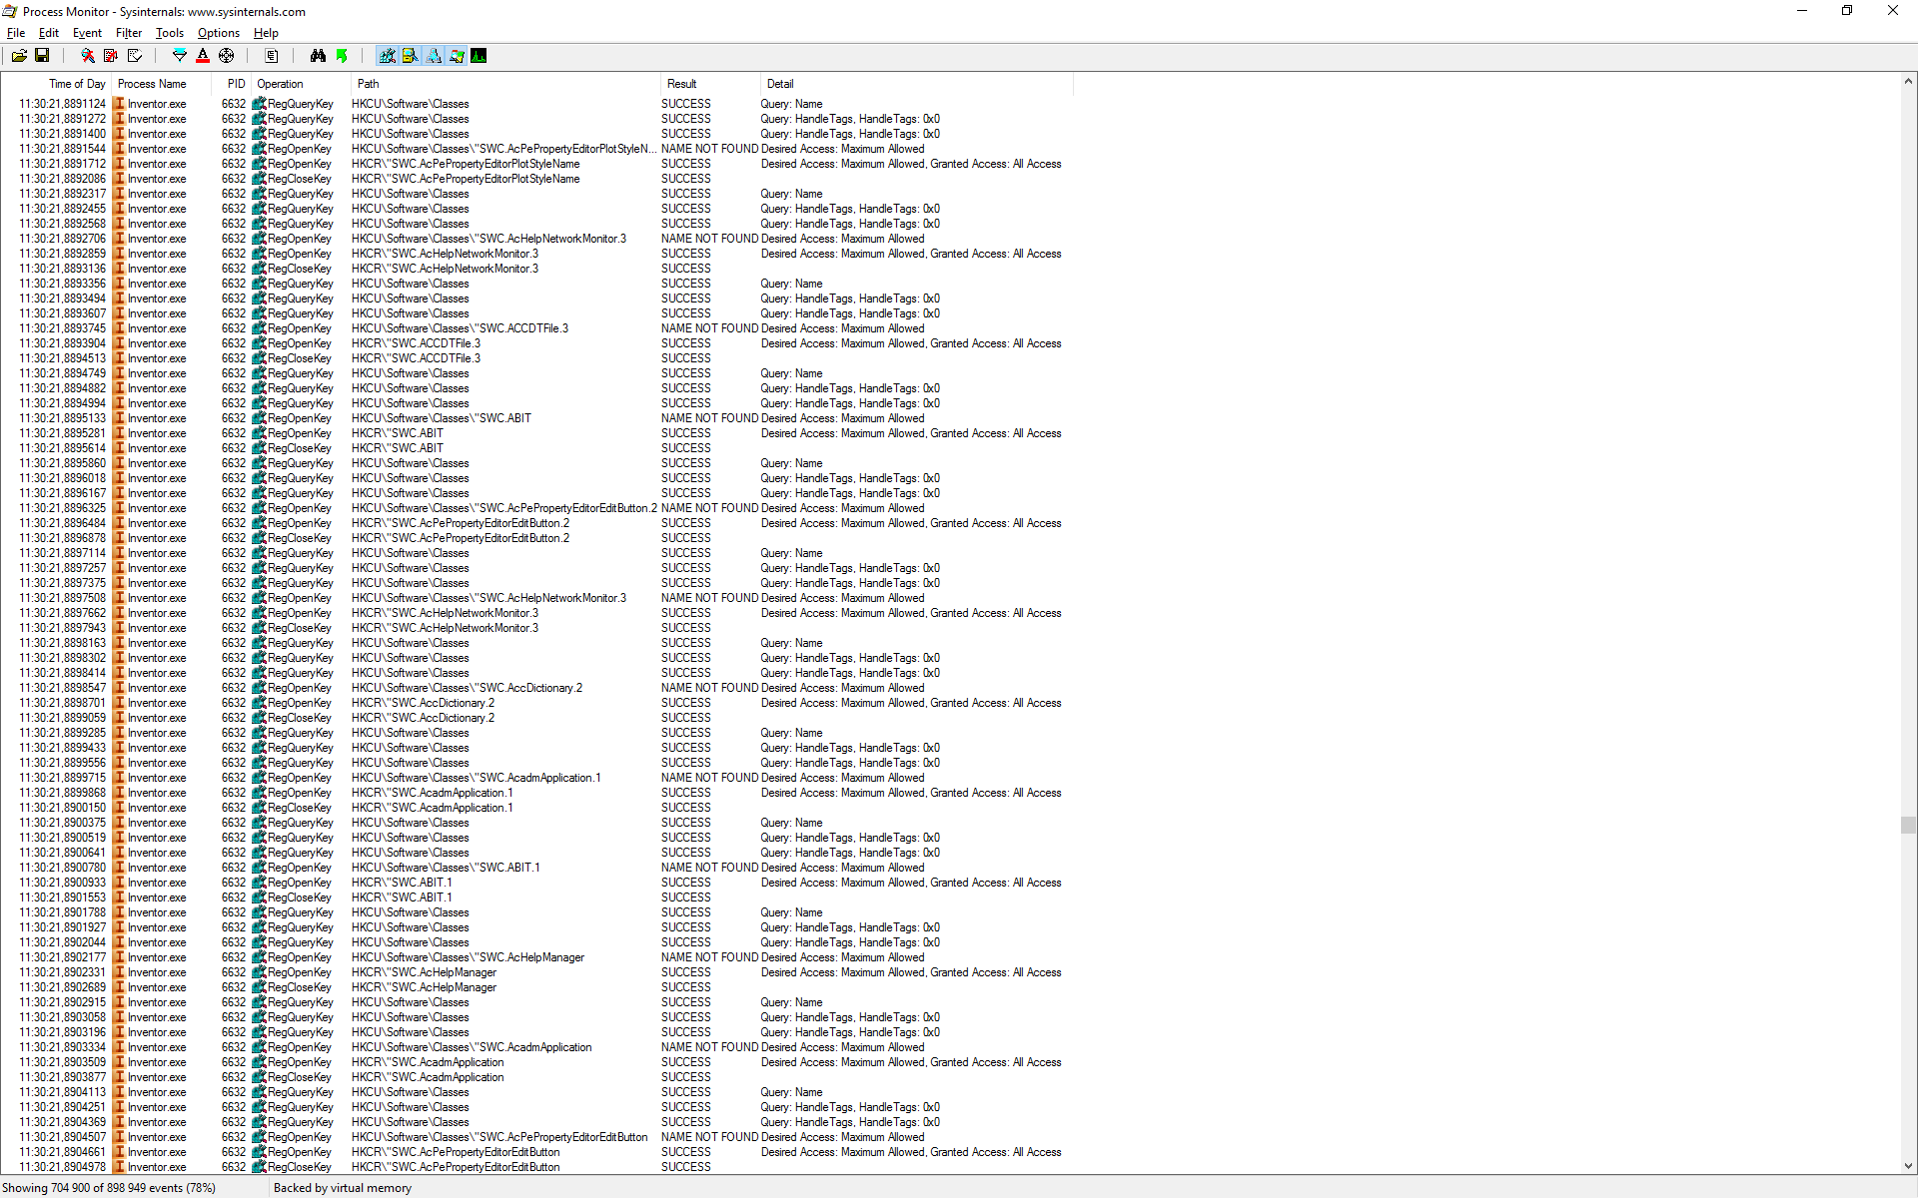Click the Save floppy disk icon

[x=42, y=56]
